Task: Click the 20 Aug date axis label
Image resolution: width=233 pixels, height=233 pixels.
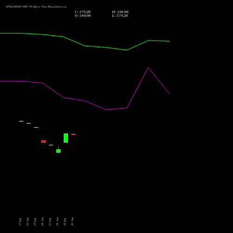Action: point(42,221)
